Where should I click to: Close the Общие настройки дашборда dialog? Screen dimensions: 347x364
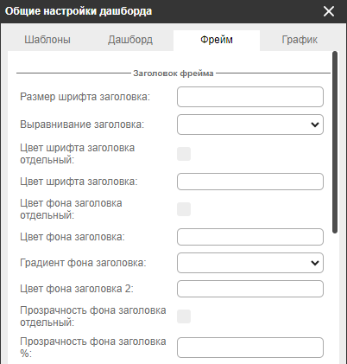point(329,11)
